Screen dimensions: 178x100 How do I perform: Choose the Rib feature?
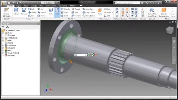pos(31,16)
